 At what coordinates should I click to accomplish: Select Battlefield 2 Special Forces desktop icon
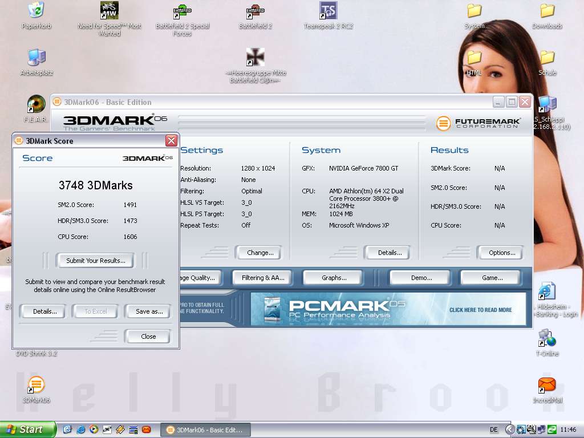coord(182,19)
